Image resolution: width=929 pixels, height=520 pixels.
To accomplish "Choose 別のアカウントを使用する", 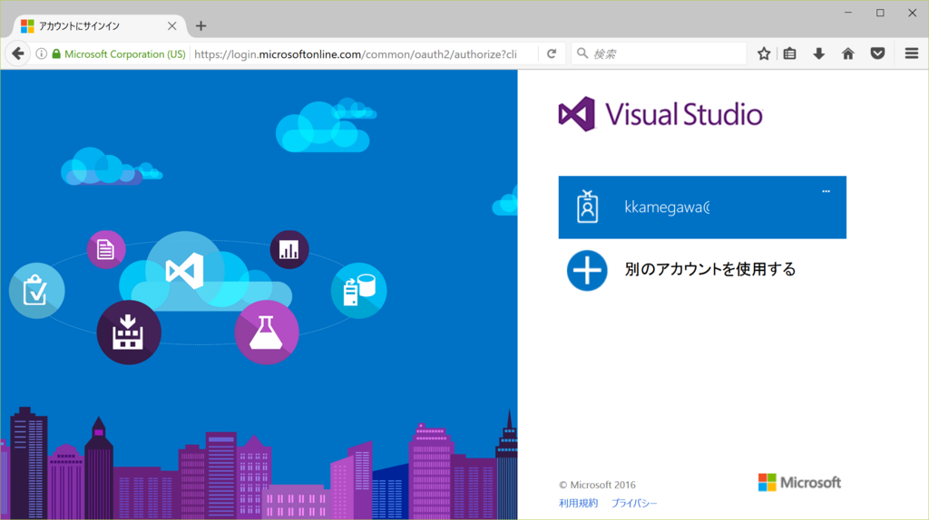I will pos(709,270).
